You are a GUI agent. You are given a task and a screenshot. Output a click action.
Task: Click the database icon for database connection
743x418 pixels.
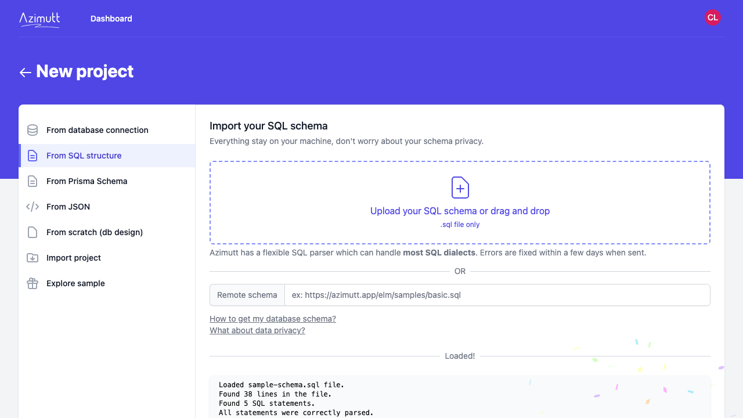[x=33, y=130]
